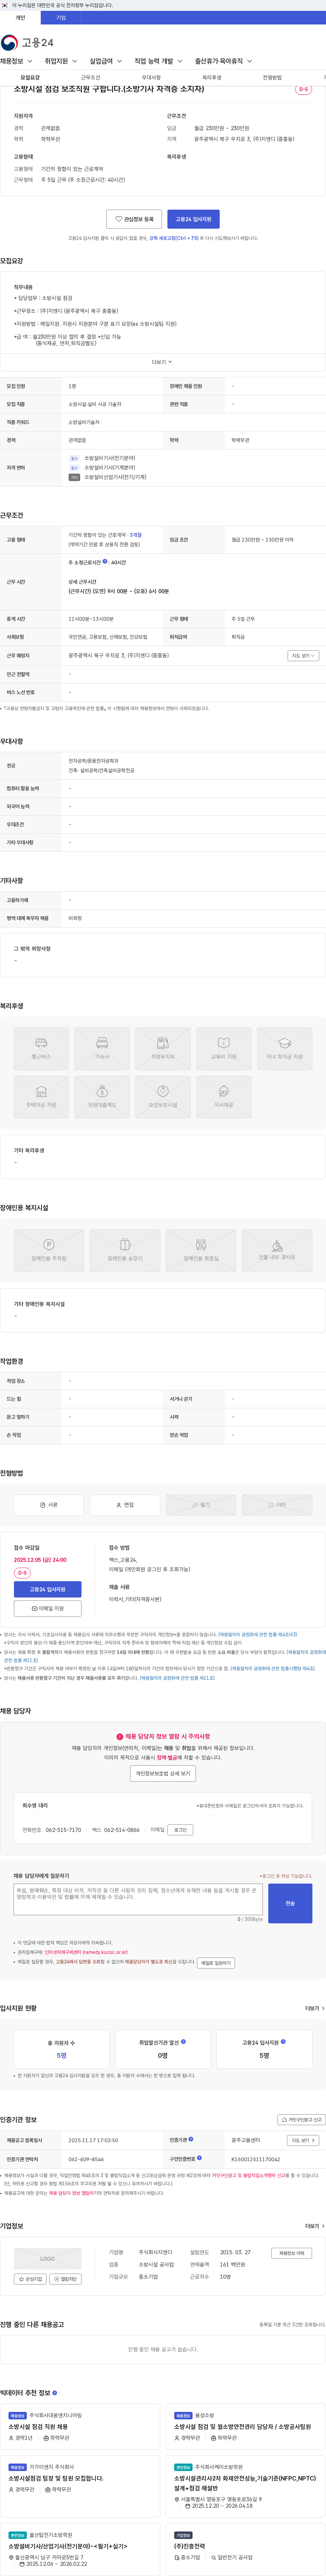The width and height of the screenshot is (326, 2576).
Task: Click the 관심정보 등록 heart button
Action: (x=134, y=219)
